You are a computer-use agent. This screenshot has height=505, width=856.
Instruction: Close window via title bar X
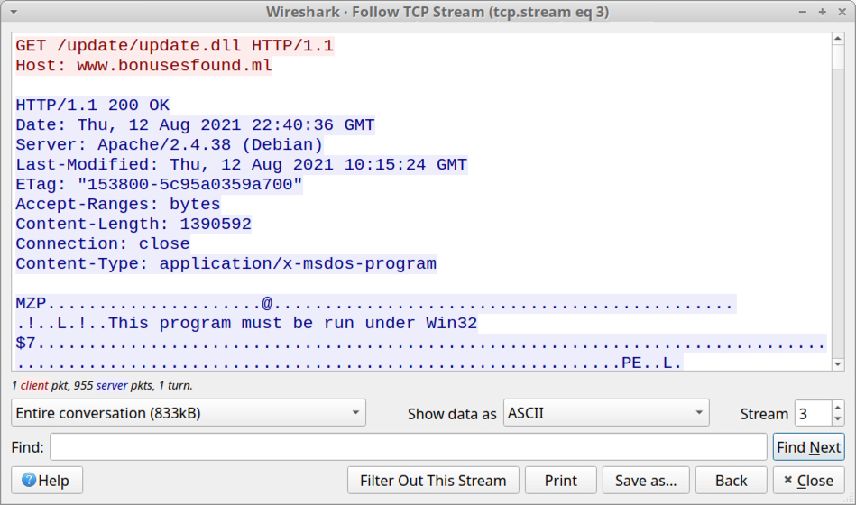click(x=840, y=12)
